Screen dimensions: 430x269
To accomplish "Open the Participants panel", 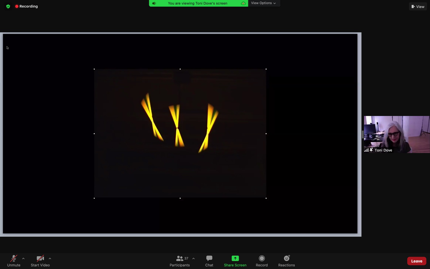I will (180, 261).
